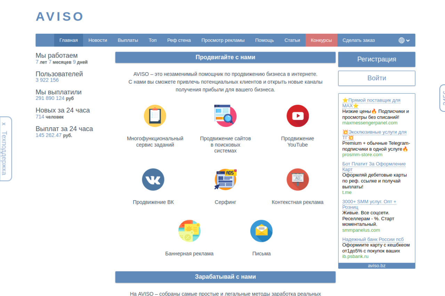
Task: Click the Баннерная реклама icon
Action: [189, 231]
